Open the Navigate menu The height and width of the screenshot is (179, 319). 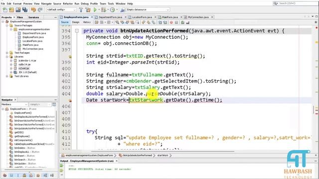tap(46, 3)
